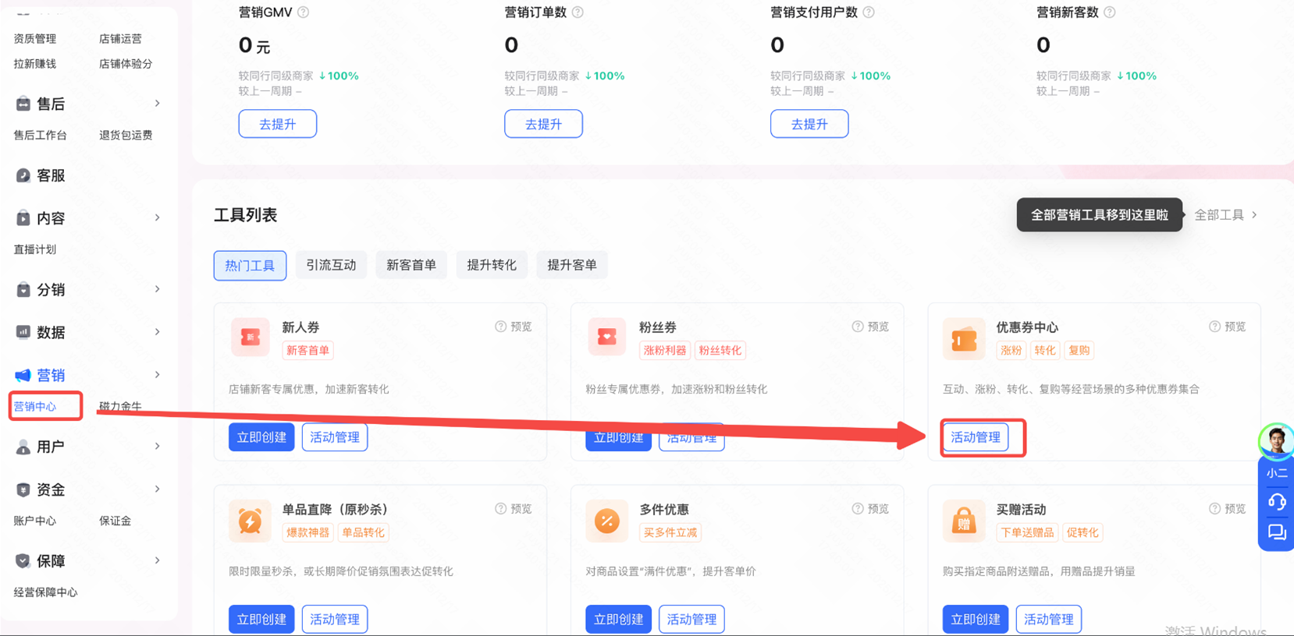
Task: Click the headset customer service icon
Action: (x=1277, y=502)
